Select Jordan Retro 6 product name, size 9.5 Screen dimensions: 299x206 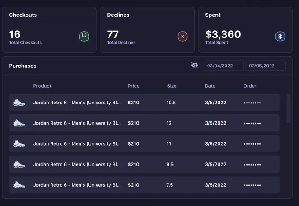click(77, 165)
